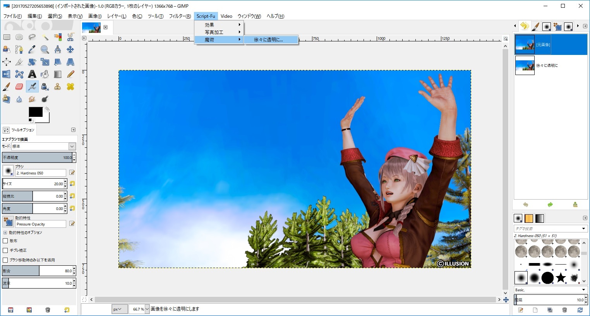Select the Shear tool
This screenshot has height=316, width=590.
tap(58, 62)
